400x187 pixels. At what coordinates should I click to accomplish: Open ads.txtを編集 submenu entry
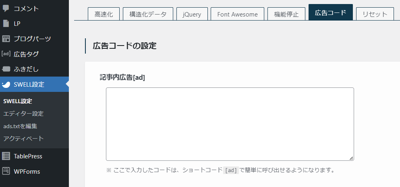coord(21,126)
